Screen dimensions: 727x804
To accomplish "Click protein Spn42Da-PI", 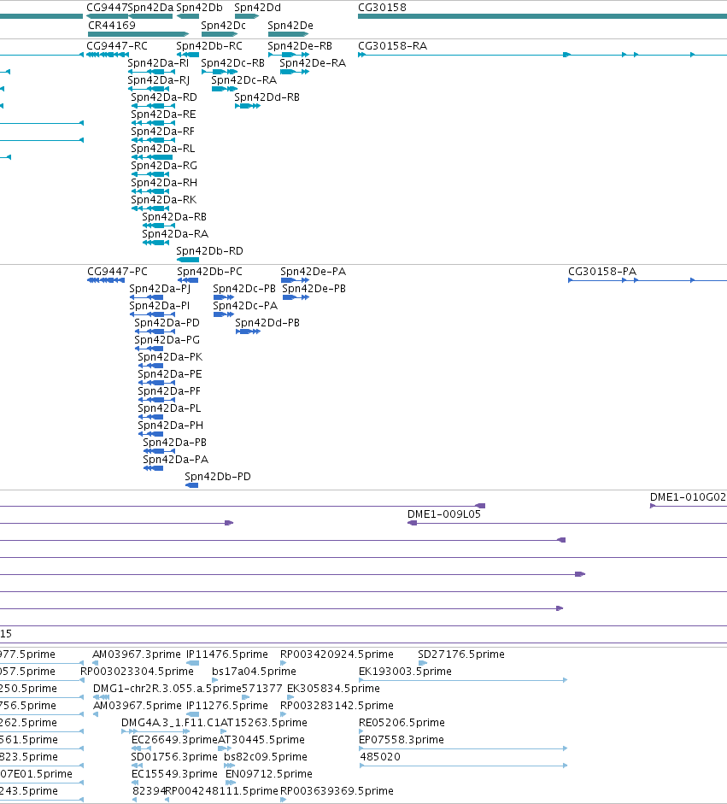I will coord(160,306).
